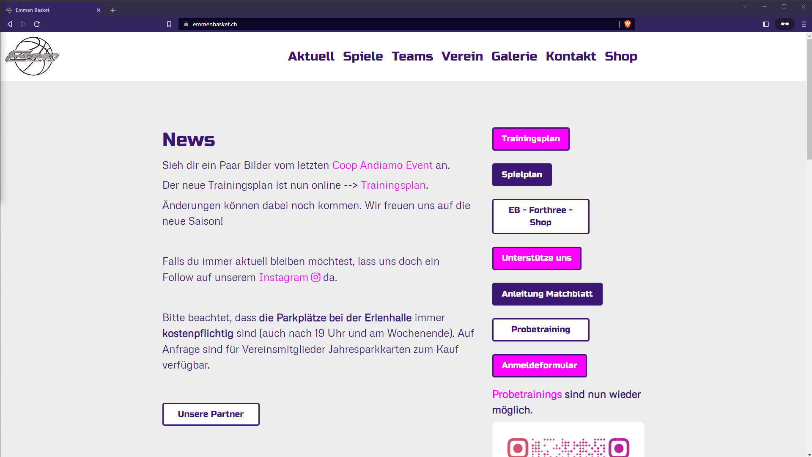Open the Teams menu item
812x457 pixels.
click(x=412, y=56)
